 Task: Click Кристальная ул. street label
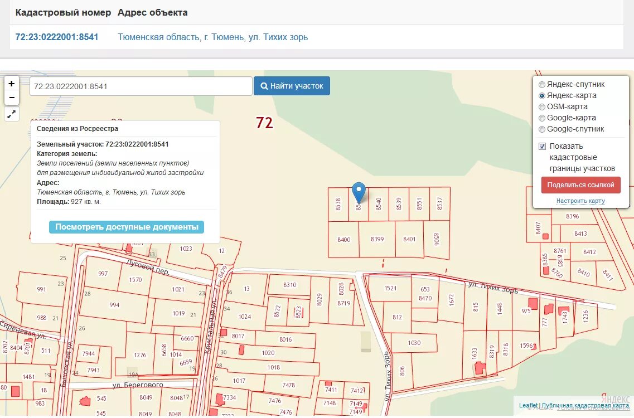click(x=211, y=326)
